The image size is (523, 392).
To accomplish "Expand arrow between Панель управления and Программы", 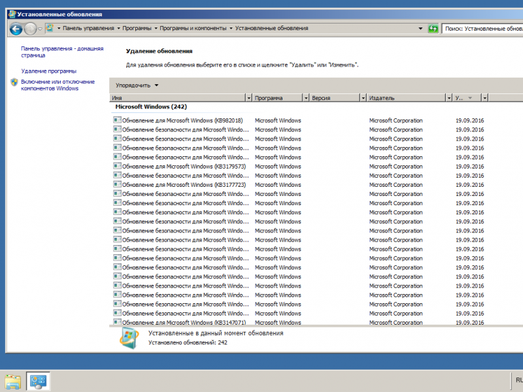I will tap(118, 28).
